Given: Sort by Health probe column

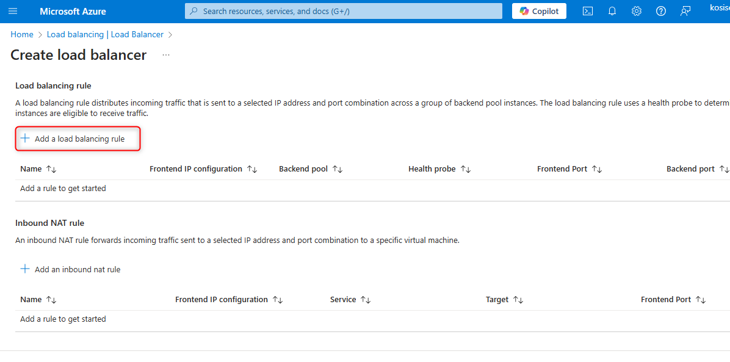Looking at the screenshot, I should [x=439, y=168].
